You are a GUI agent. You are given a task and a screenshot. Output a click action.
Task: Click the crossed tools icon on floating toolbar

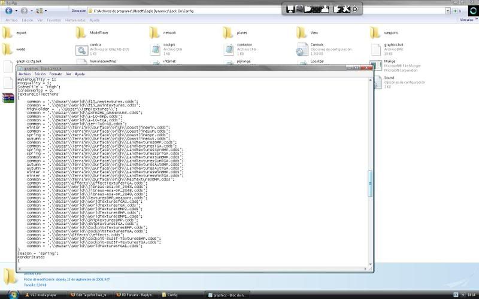point(345,9)
